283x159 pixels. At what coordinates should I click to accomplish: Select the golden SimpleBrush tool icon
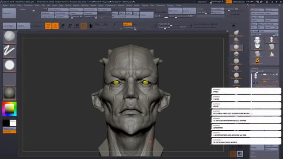click(257, 61)
